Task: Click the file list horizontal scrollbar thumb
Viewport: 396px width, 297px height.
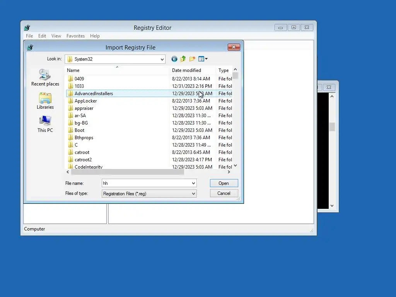Action: tap(128, 172)
